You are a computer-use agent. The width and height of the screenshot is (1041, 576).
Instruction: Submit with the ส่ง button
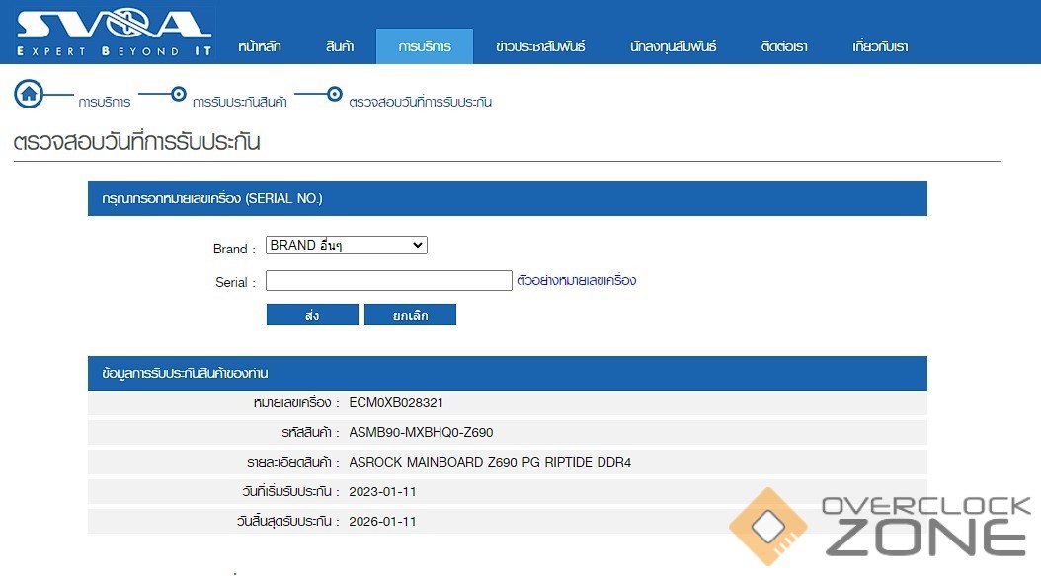(x=312, y=315)
